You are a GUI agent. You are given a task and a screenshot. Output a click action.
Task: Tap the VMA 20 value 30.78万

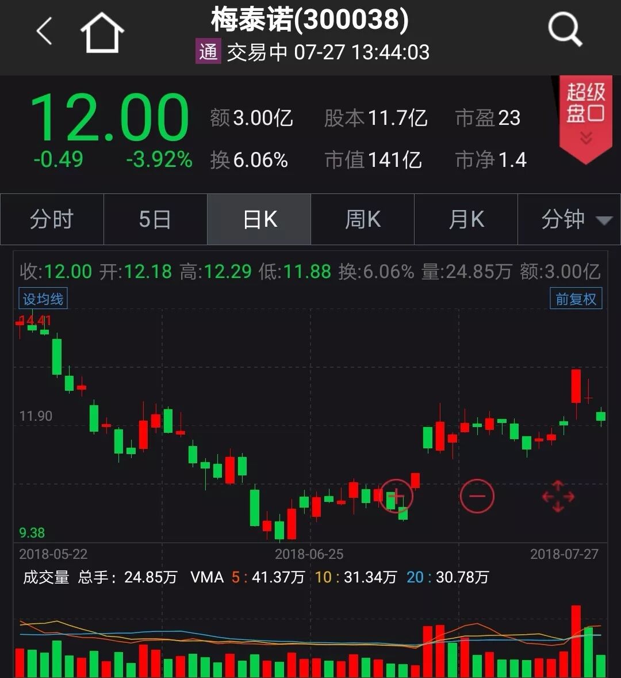click(x=462, y=577)
